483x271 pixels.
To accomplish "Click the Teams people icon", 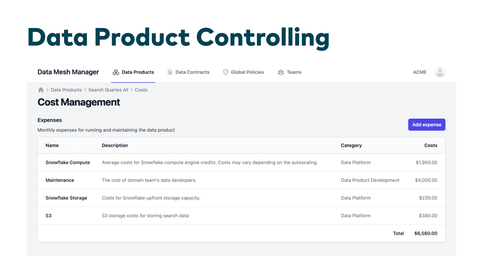I will pos(281,72).
